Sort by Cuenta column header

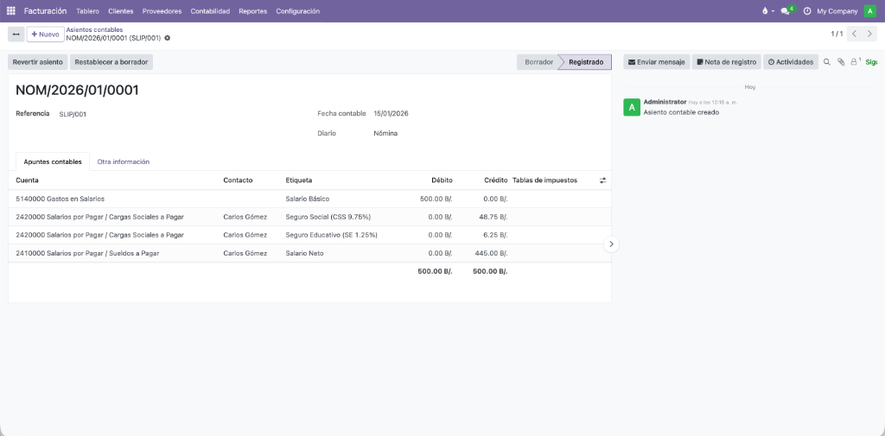click(x=27, y=180)
